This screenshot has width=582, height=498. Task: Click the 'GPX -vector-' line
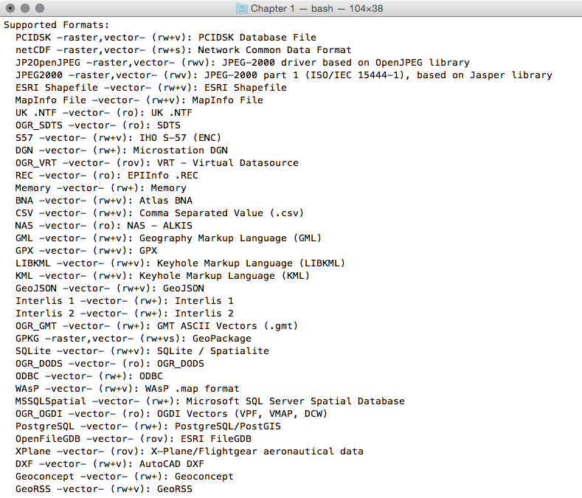[86, 251]
